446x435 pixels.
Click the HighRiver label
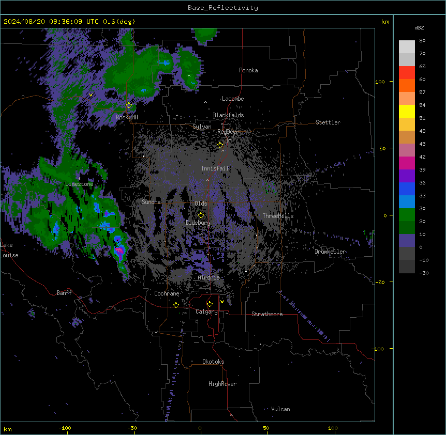coord(222,384)
